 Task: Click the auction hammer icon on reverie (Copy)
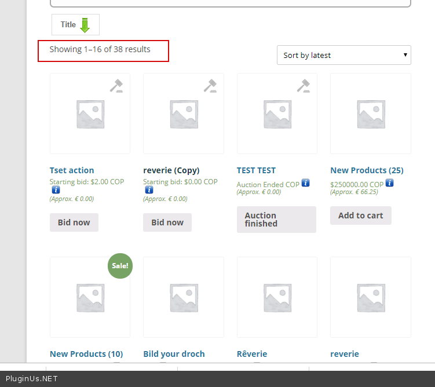pos(210,86)
